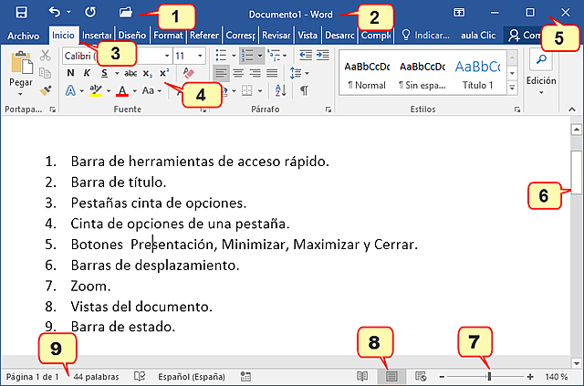Open the Archivo tab

point(23,36)
